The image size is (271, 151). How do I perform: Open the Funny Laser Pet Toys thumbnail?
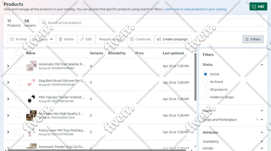tap(31, 132)
